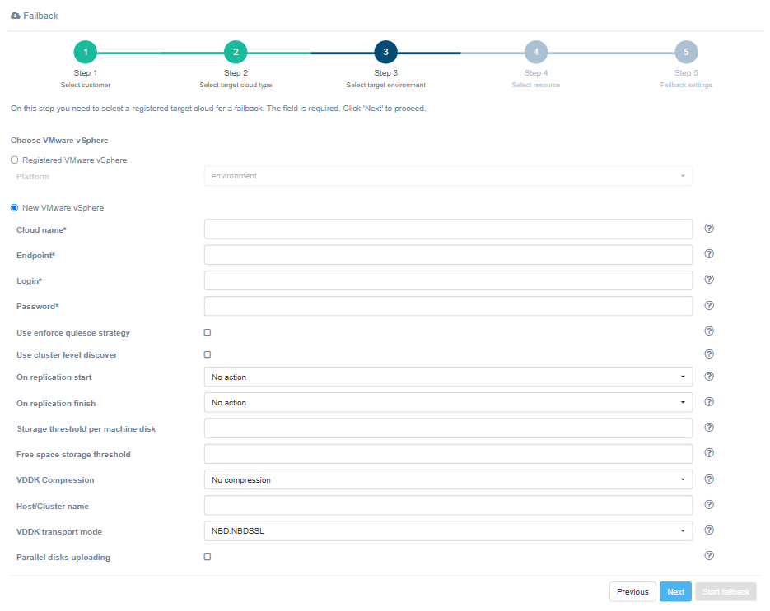Open the On replication finish dropdown
770x611 pixels.
(448, 403)
